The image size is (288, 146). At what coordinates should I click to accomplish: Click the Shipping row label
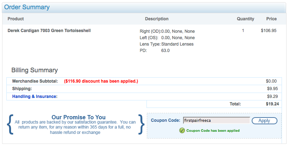[x=22, y=89]
